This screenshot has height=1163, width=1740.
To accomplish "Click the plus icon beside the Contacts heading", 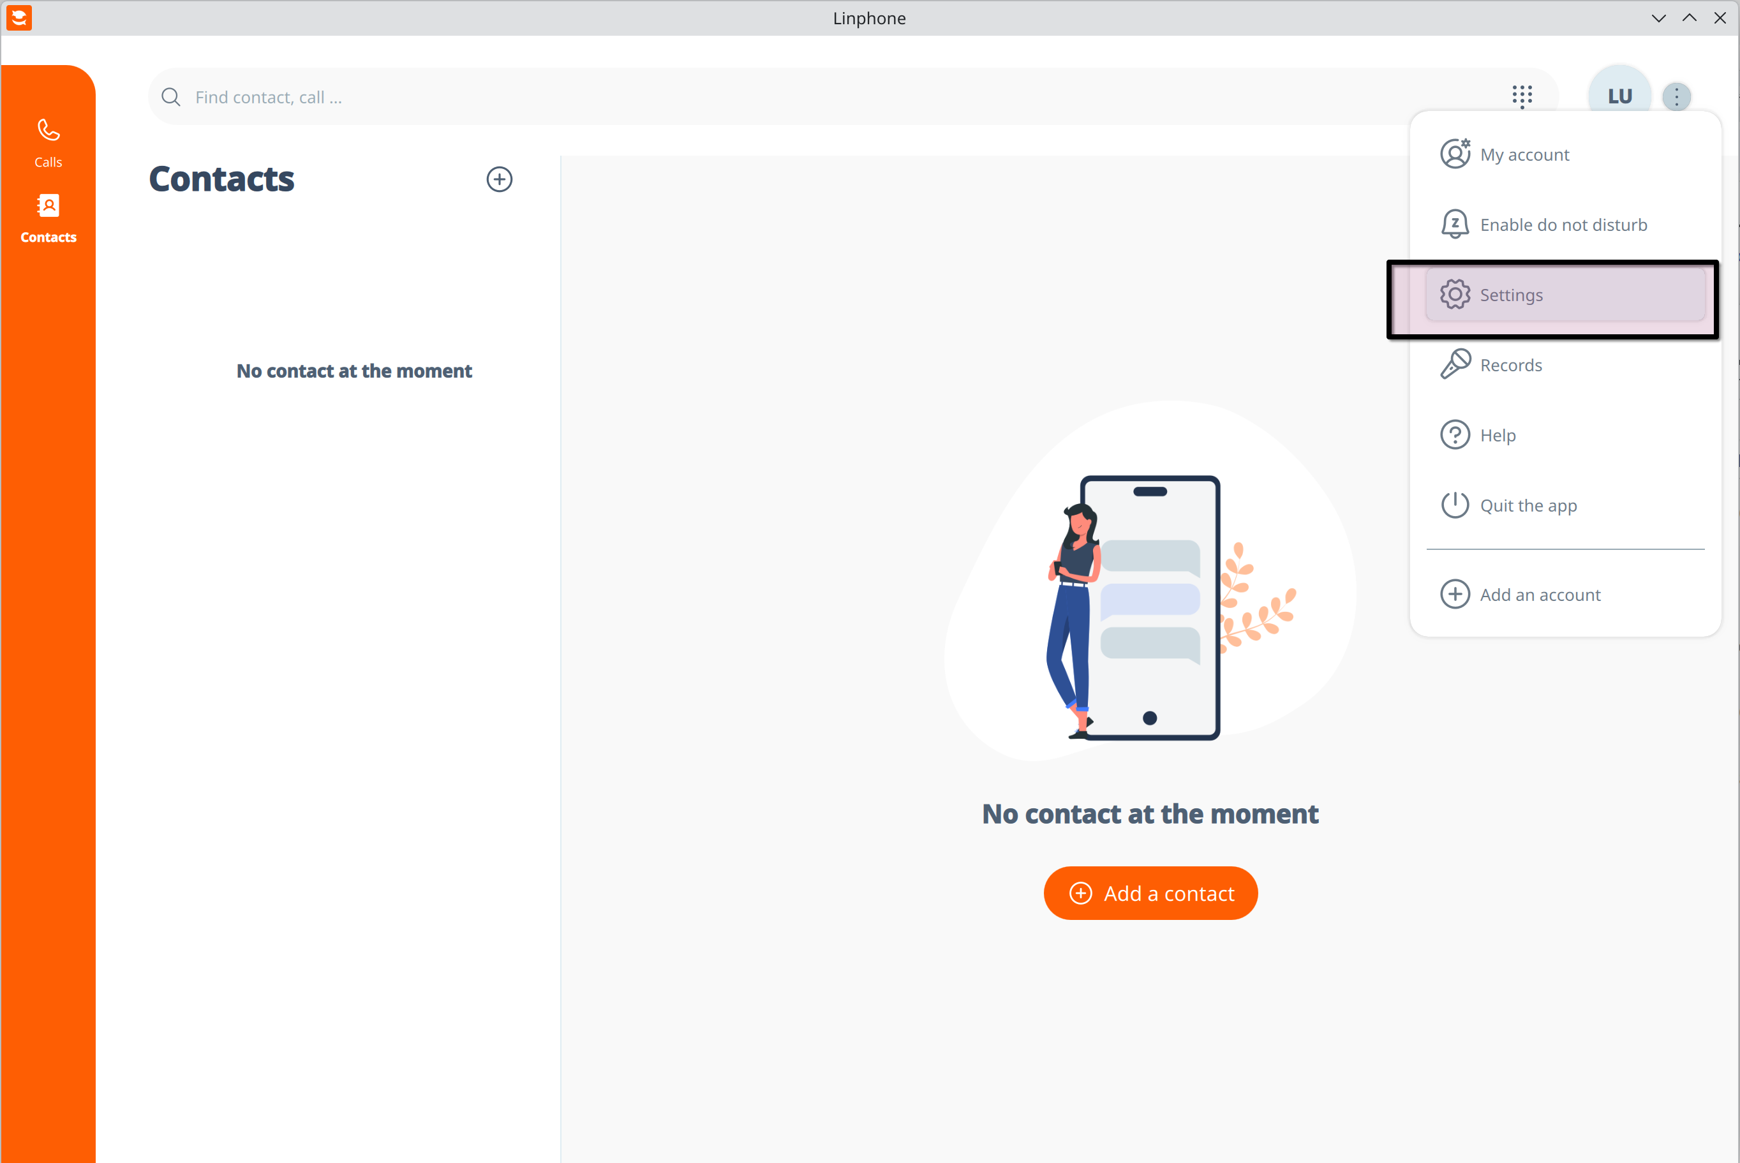I will (499, 179).
